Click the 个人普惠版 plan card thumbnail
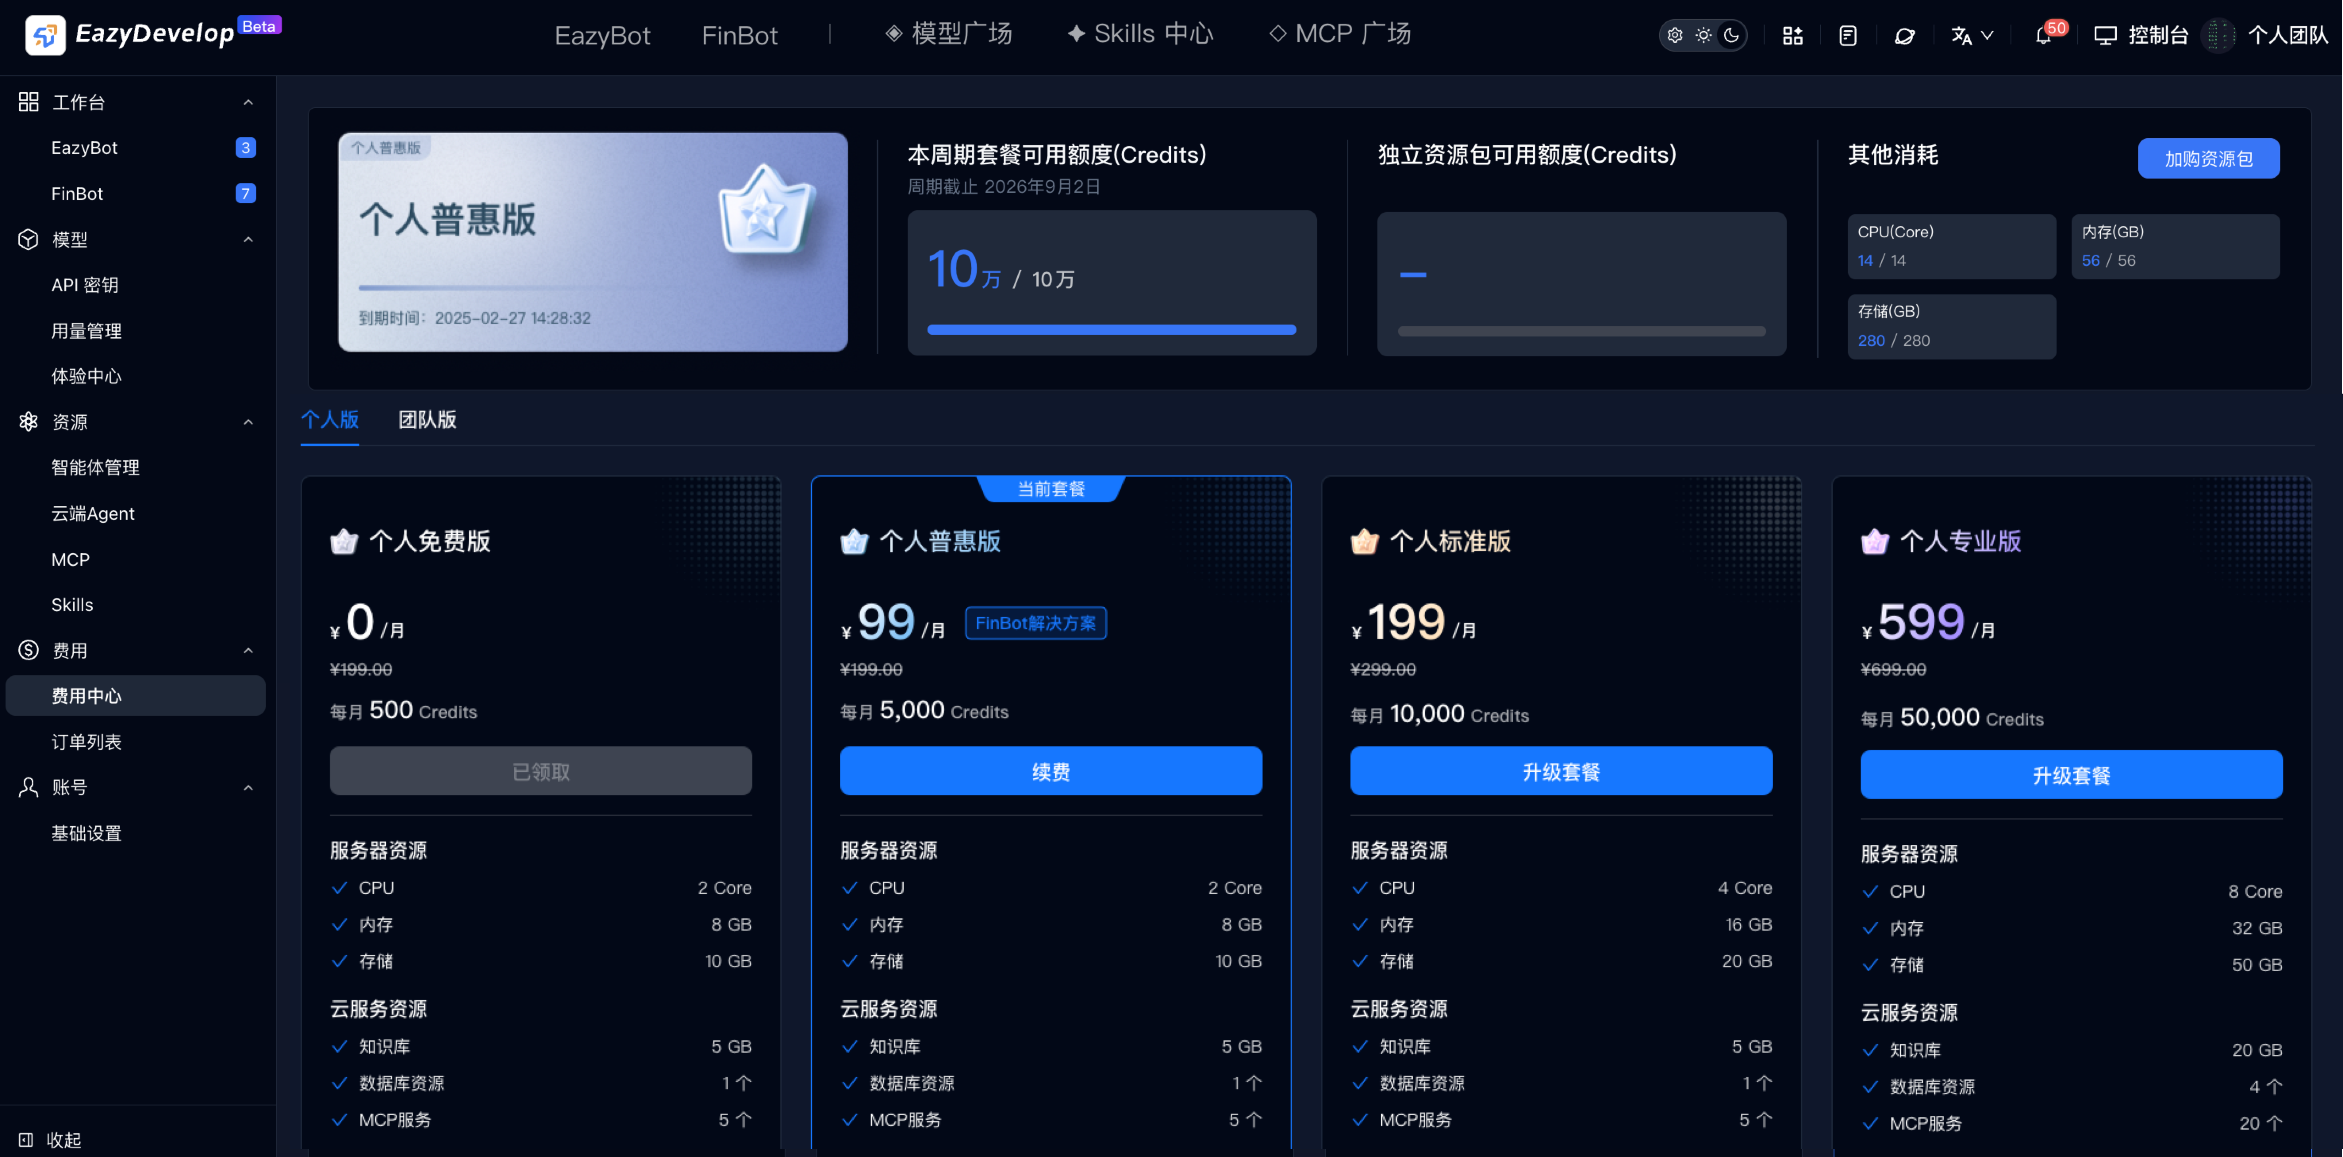This screenshot has width=2343, height=1157. coord(593,242)
